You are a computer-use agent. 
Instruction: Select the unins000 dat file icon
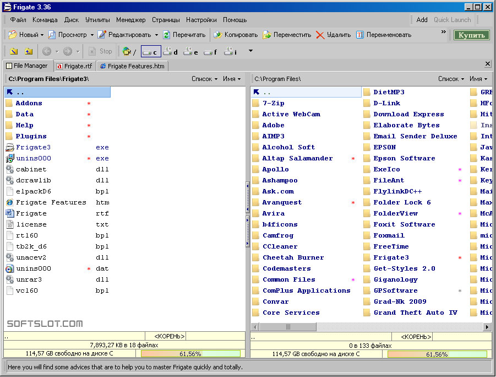pyautogui.click(x=10, y=268)
